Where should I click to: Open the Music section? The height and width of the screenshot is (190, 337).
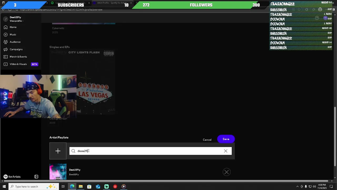[13, 35]
